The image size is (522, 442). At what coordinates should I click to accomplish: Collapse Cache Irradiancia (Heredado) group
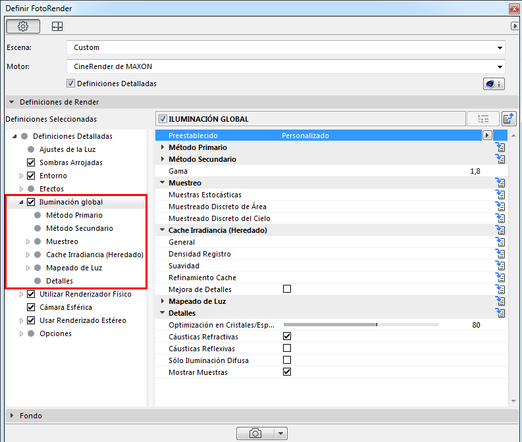pos(162,230)
